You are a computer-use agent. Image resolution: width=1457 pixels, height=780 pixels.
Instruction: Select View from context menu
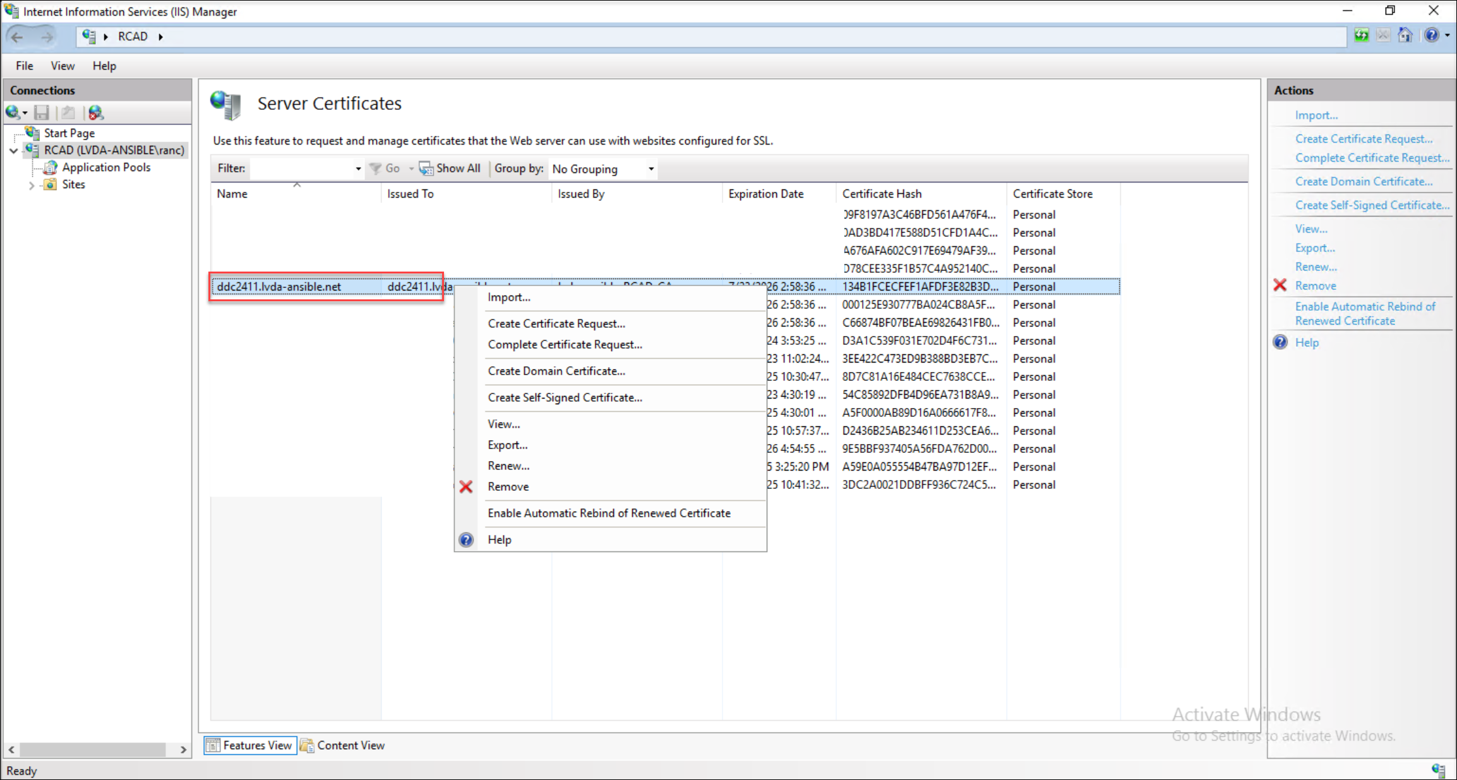[x=503, y=424]
